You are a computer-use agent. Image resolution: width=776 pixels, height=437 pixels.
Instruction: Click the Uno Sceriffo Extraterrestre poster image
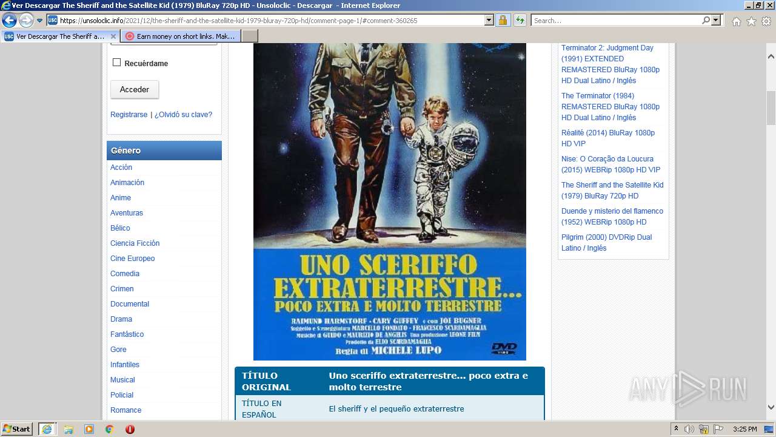pyautogui.click(x=390, y=202)
